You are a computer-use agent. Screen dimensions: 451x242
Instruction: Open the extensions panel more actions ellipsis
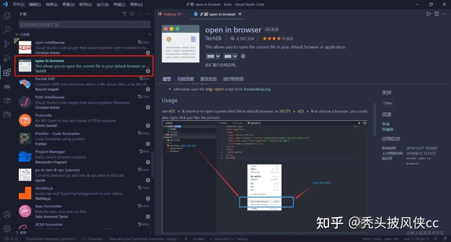pyautogui.click(x=147, y=14)
